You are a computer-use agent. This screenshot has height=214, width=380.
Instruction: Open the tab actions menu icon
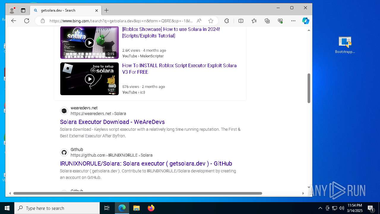click(x=23, y=10)
